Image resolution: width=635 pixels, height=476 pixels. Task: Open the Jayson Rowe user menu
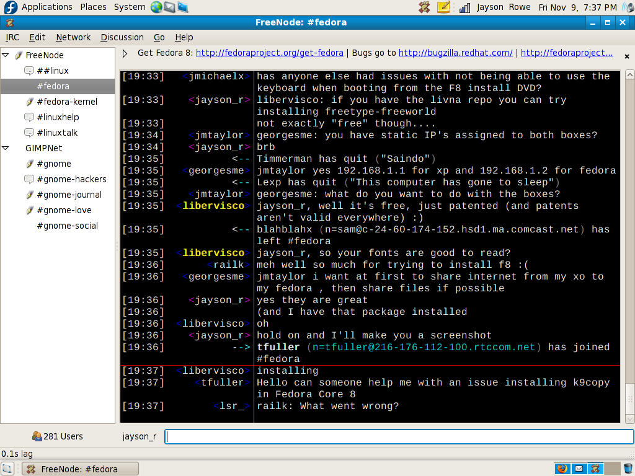click(504, 7)
